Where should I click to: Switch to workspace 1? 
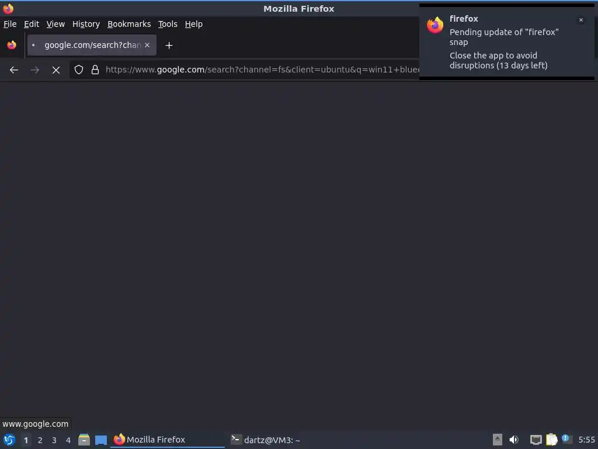click(26, 440)
